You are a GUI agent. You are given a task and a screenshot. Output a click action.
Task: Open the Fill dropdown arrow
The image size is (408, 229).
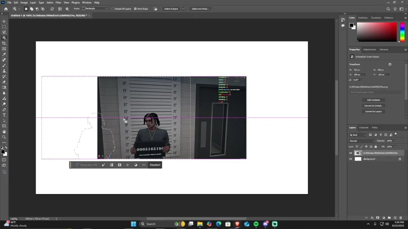[x=395, y=147]
